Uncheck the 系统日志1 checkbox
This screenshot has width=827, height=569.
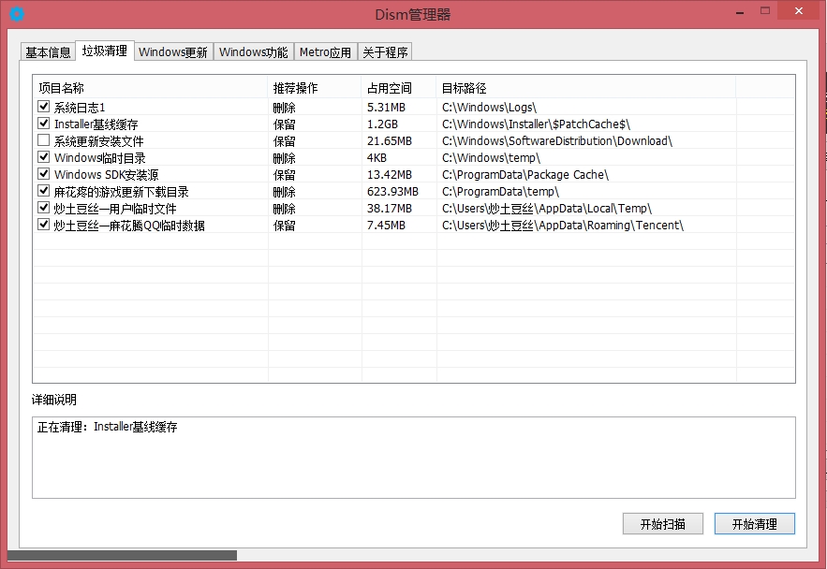[43, 107]
